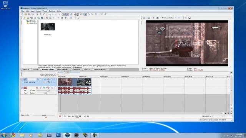This screenshot has width=246, height=138.
Task: Toggle Auto Ripple in main toolbar
Action: click(71, 15)
